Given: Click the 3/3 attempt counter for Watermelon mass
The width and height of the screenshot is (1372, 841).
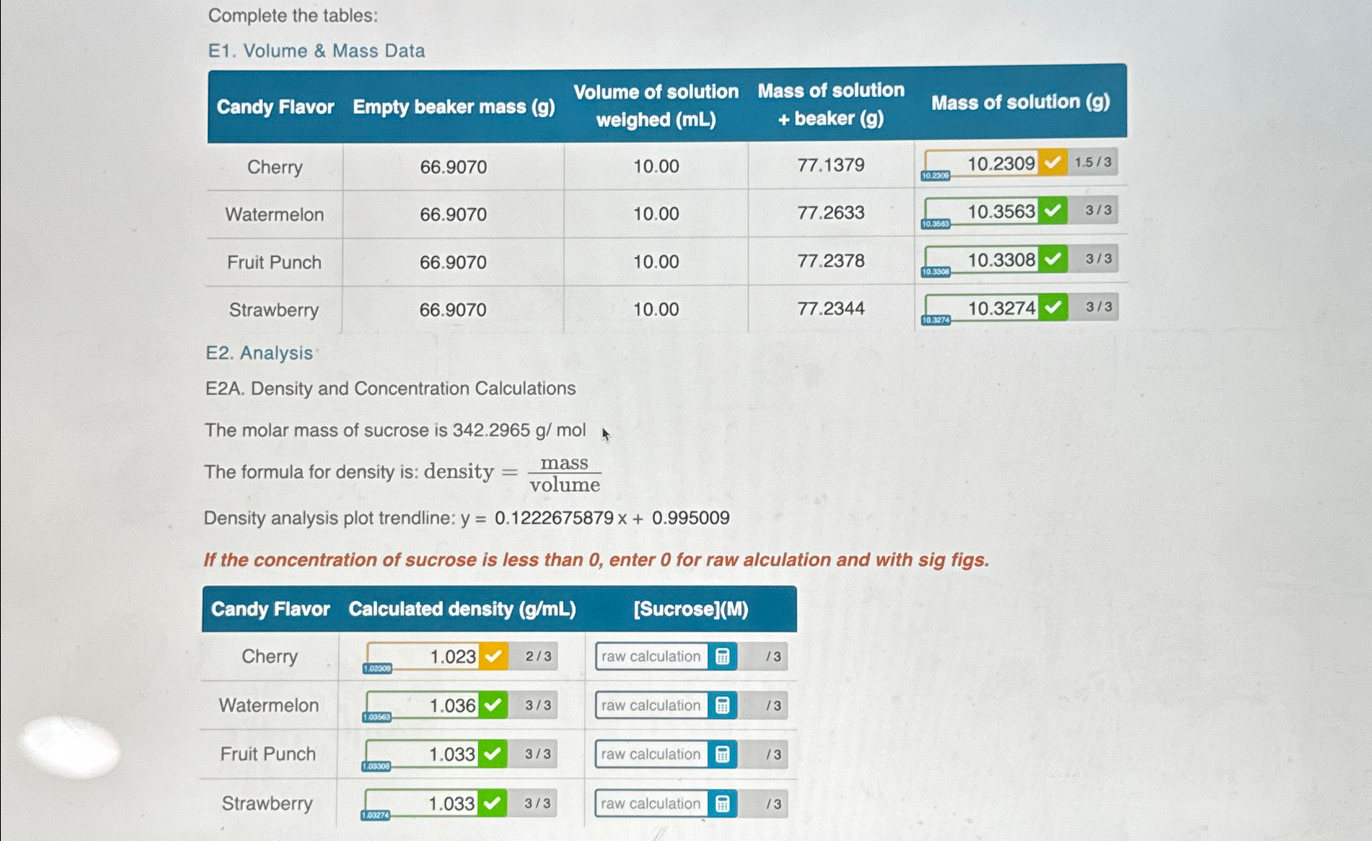Looking at the screenshot, I should click(x=1098, y=211).
